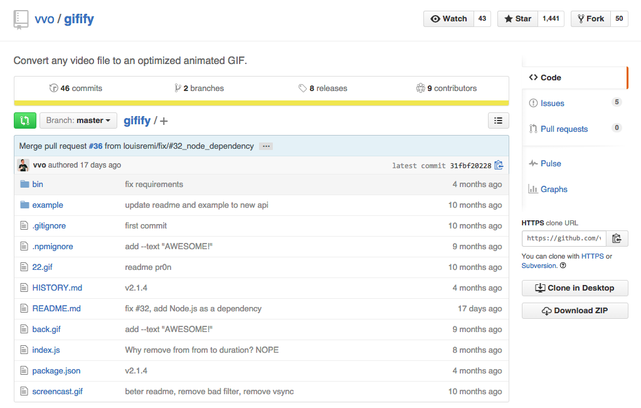This screenshot has height=408, width=641.
Task: Open the Branch: master dropdown
Action: click(78, 120)
